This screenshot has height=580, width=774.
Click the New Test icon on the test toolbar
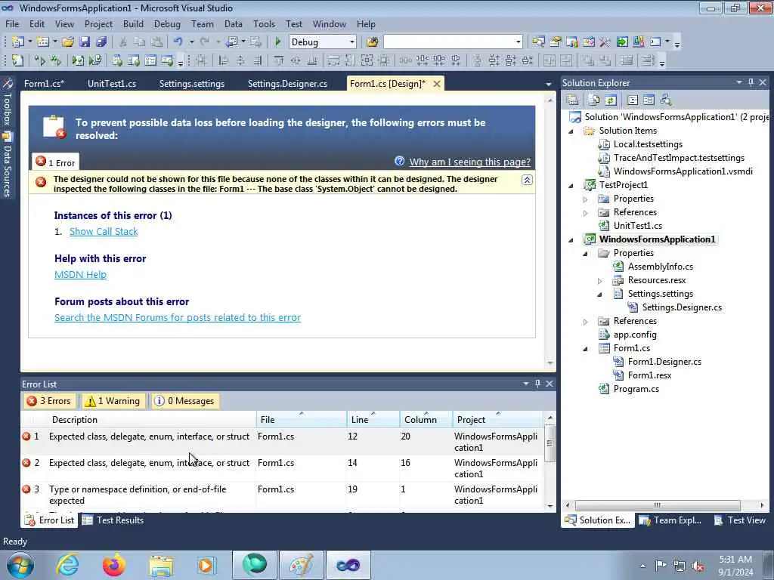18,60
